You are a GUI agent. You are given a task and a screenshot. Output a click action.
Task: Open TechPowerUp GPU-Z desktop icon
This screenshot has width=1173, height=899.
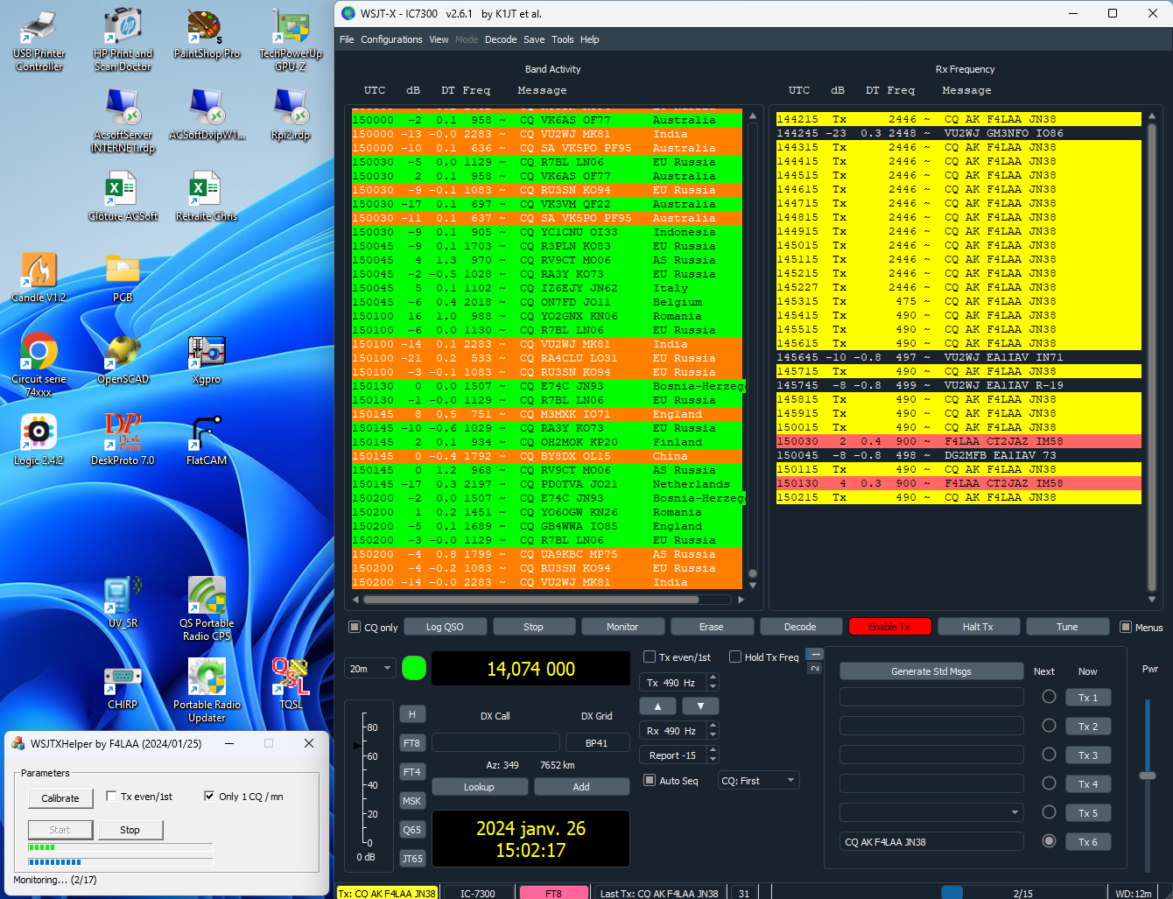[291, 40]
